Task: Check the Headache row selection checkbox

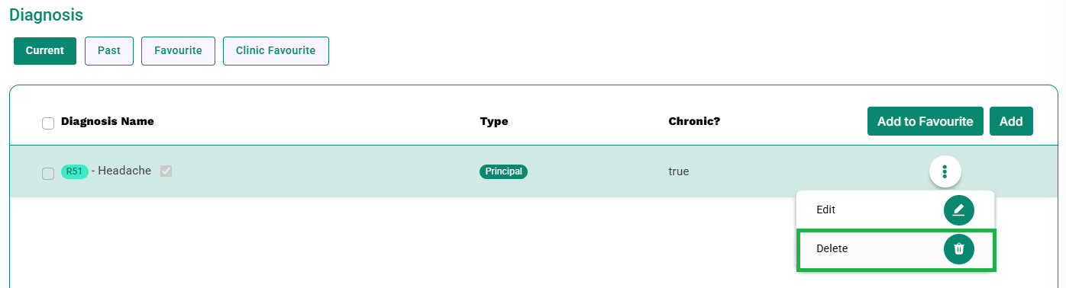Action: (48, 173)
